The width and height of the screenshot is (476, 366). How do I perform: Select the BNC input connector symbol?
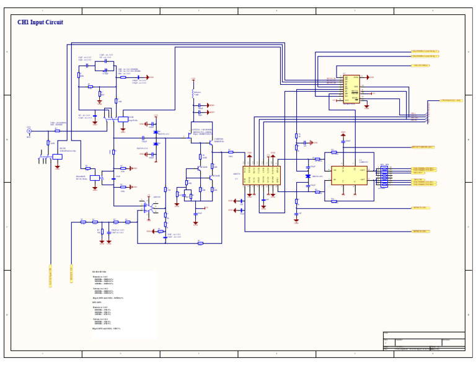29,131
